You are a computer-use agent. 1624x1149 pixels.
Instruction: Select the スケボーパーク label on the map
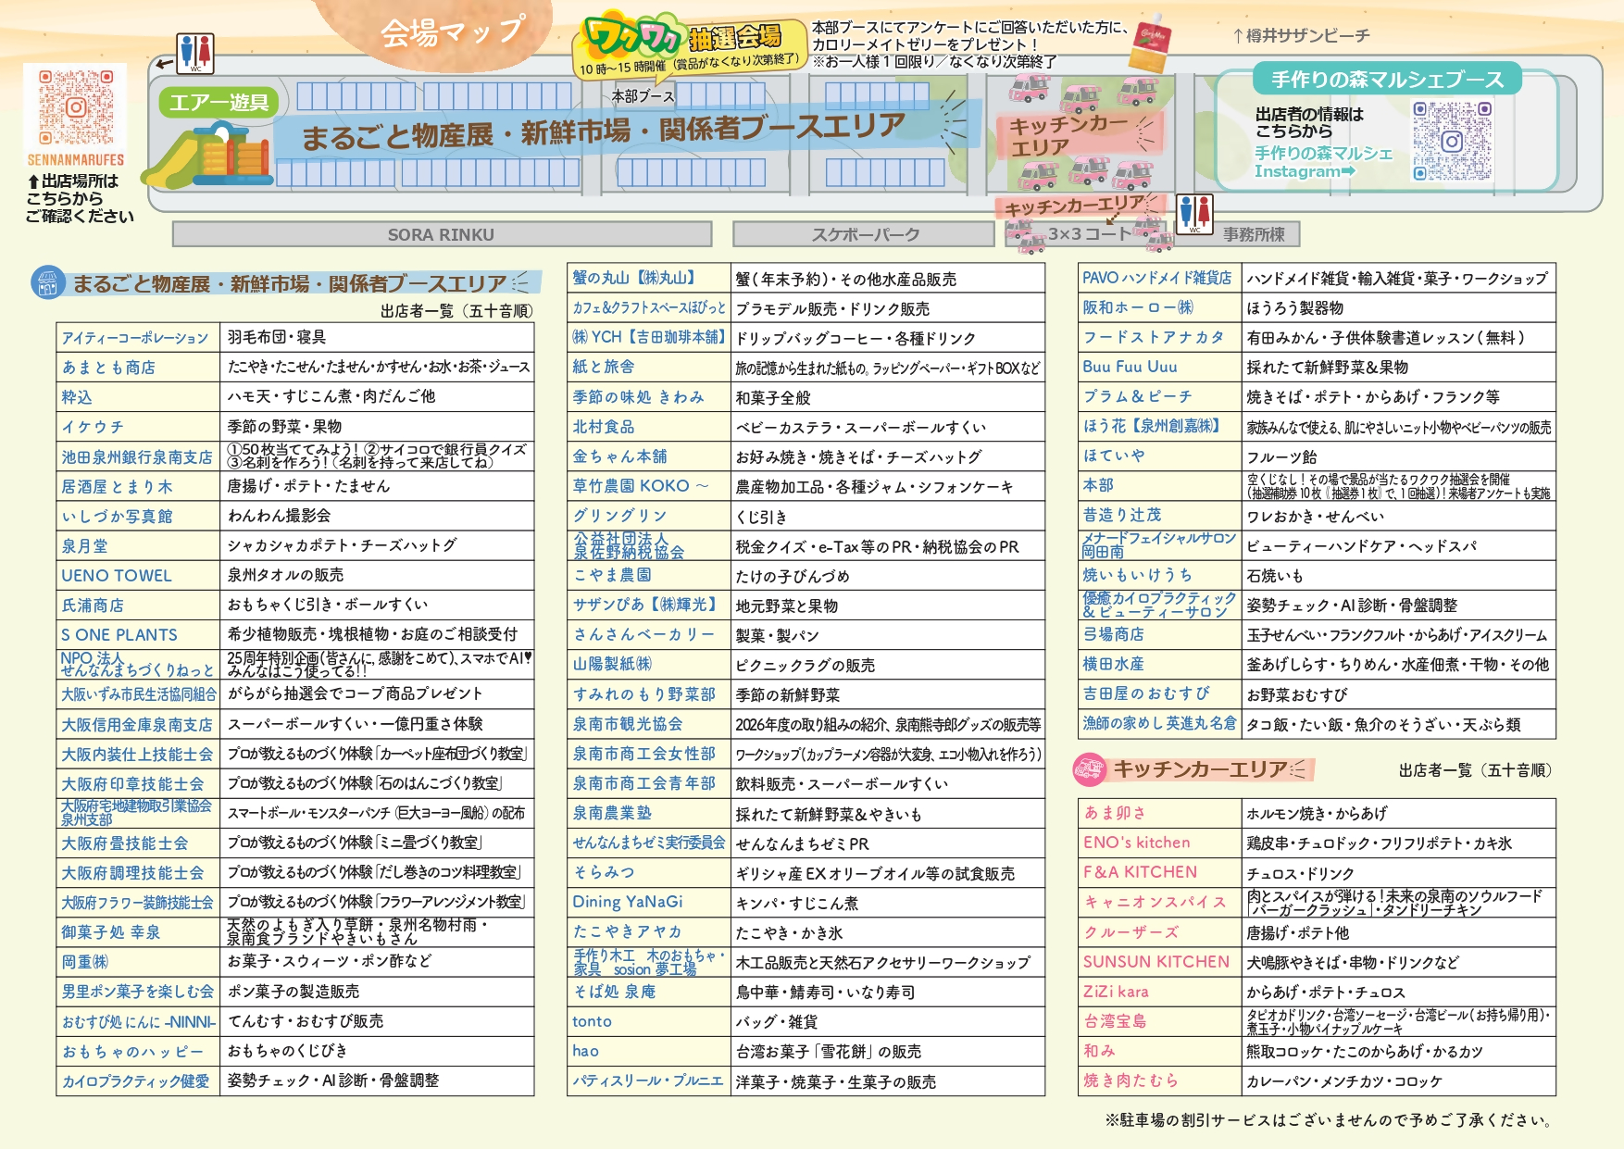(x=866, y=235)
